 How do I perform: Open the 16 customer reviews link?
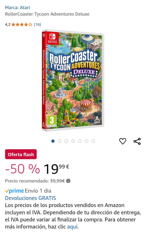[x=37, y=25]
